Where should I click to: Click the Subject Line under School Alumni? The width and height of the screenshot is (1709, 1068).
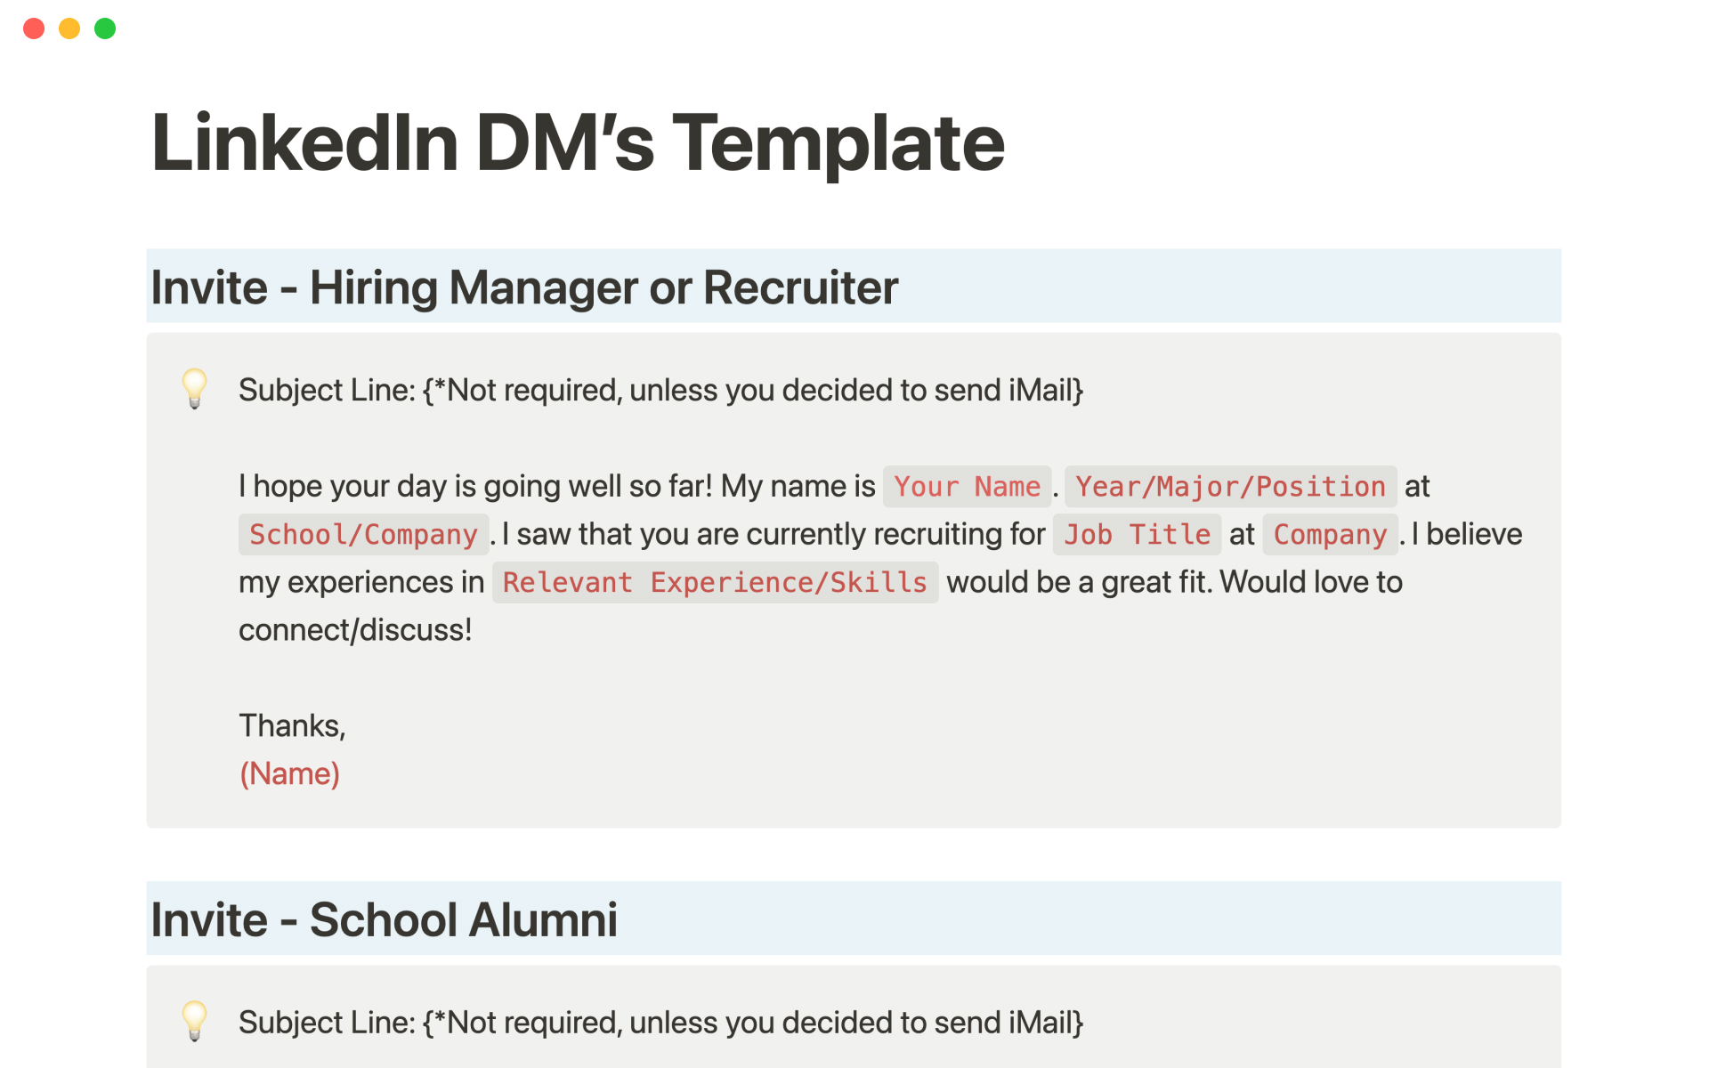click(660, 1023)
